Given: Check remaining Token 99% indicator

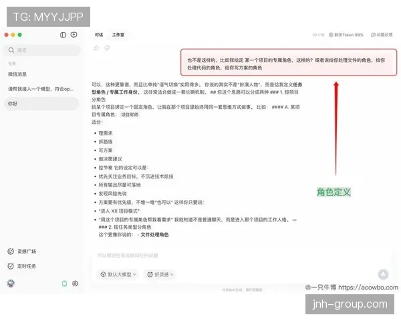Looking at the screenshot, I should 346,35.
